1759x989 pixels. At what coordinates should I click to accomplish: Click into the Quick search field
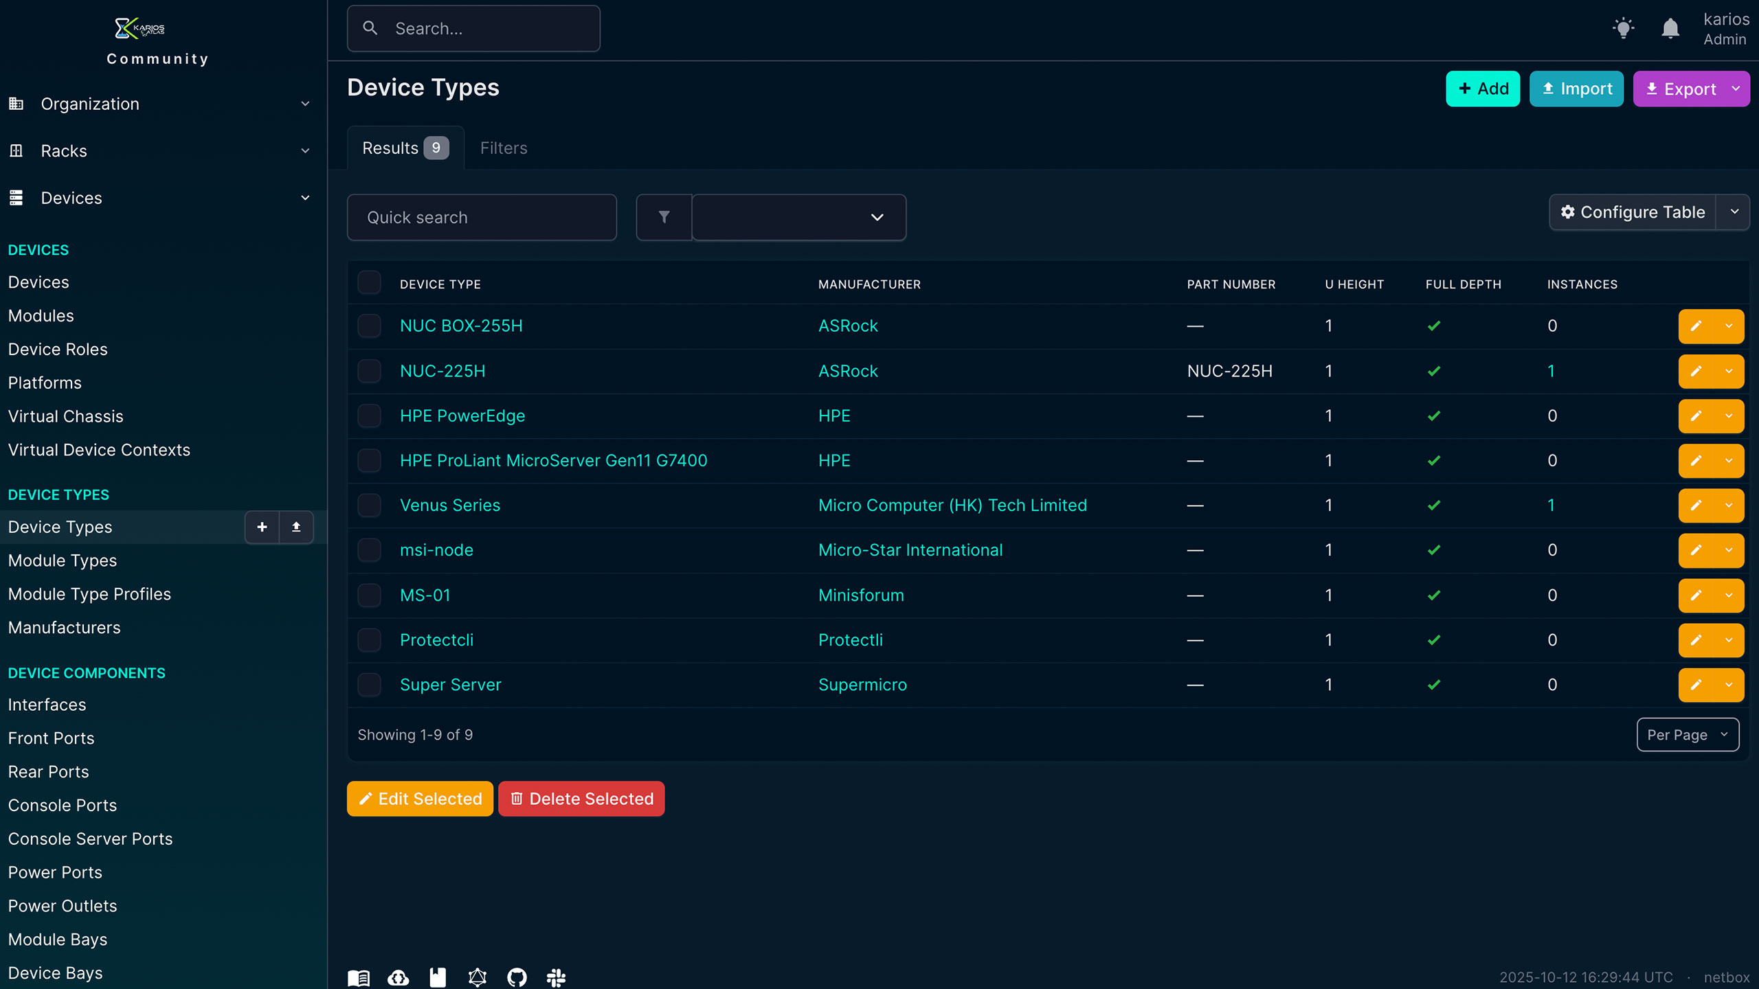(x=482, y=218)
